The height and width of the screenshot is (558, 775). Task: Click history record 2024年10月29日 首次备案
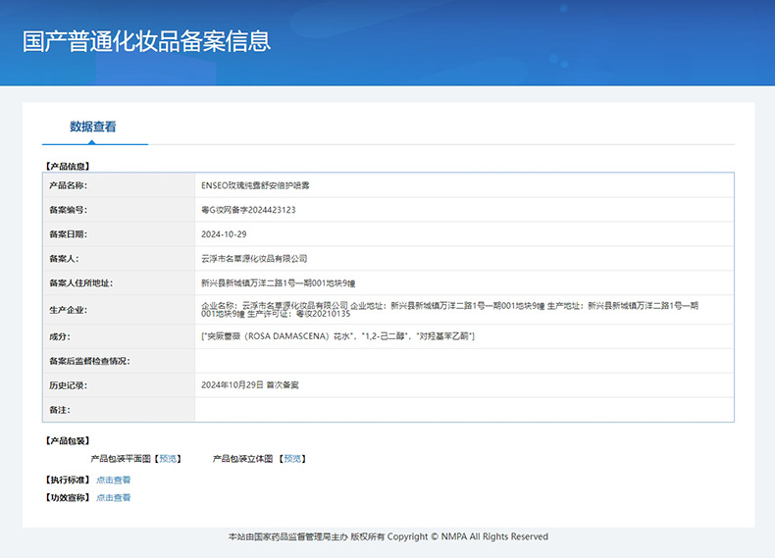(249, 385)
